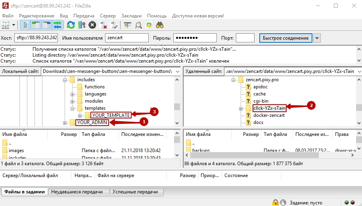Open the Site Manager
The height and width of the screenshot is (206, 362).
click(6, 25)
